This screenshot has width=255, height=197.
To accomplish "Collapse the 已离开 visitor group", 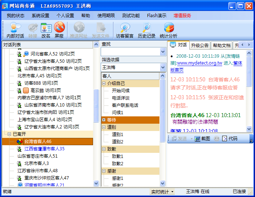I will coord(9,134).
